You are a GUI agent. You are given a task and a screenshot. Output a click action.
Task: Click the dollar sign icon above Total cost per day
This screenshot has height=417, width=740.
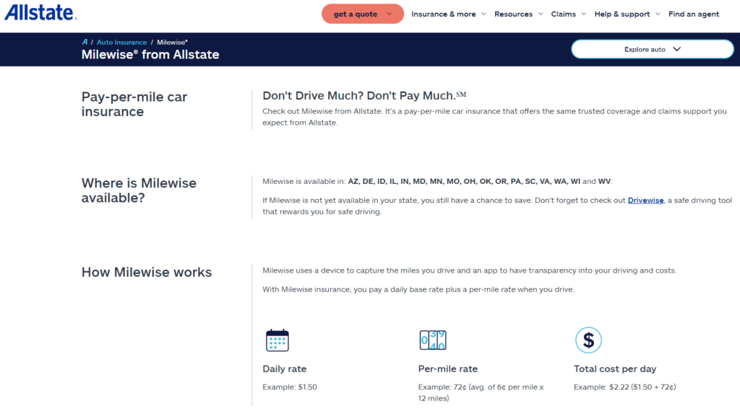pos(588,339)
